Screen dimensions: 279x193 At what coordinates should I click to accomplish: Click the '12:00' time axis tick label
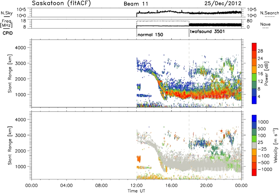pos(136,186)
